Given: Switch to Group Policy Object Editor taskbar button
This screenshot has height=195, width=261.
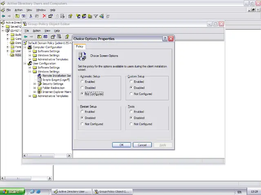Looking at the screenshot, I should (113, 191).
